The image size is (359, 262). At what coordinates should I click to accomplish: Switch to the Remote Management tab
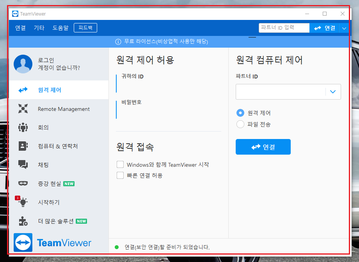[59, 109]
